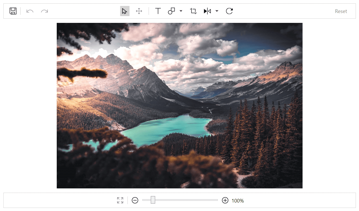Zoom in using the plus button

tap(225, 200)
